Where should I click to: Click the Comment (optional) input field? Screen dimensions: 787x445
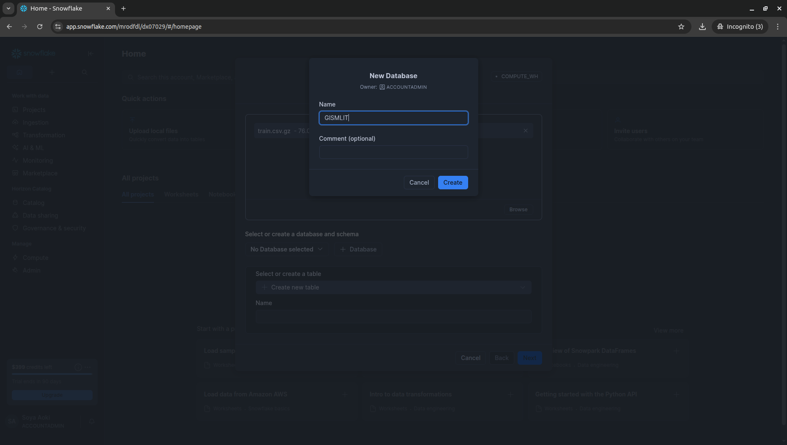pyautogui.click(x=393, y=152)
